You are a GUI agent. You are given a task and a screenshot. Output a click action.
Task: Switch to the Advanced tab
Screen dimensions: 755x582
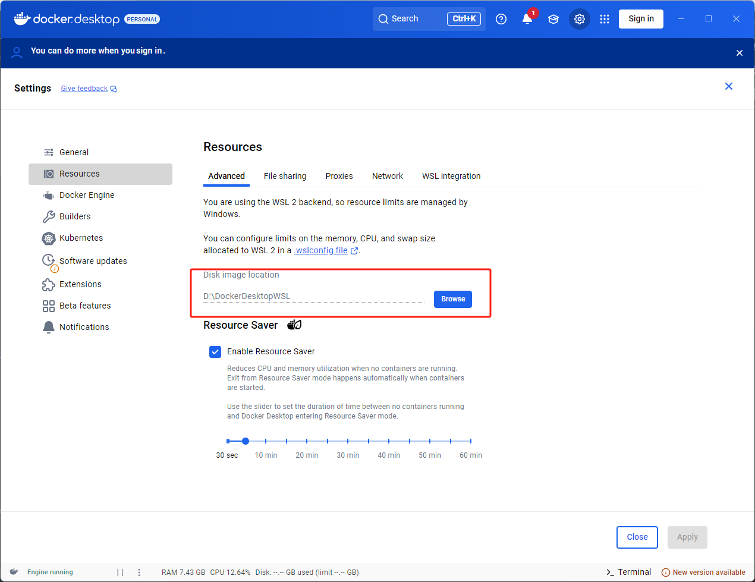coord(227,177)
